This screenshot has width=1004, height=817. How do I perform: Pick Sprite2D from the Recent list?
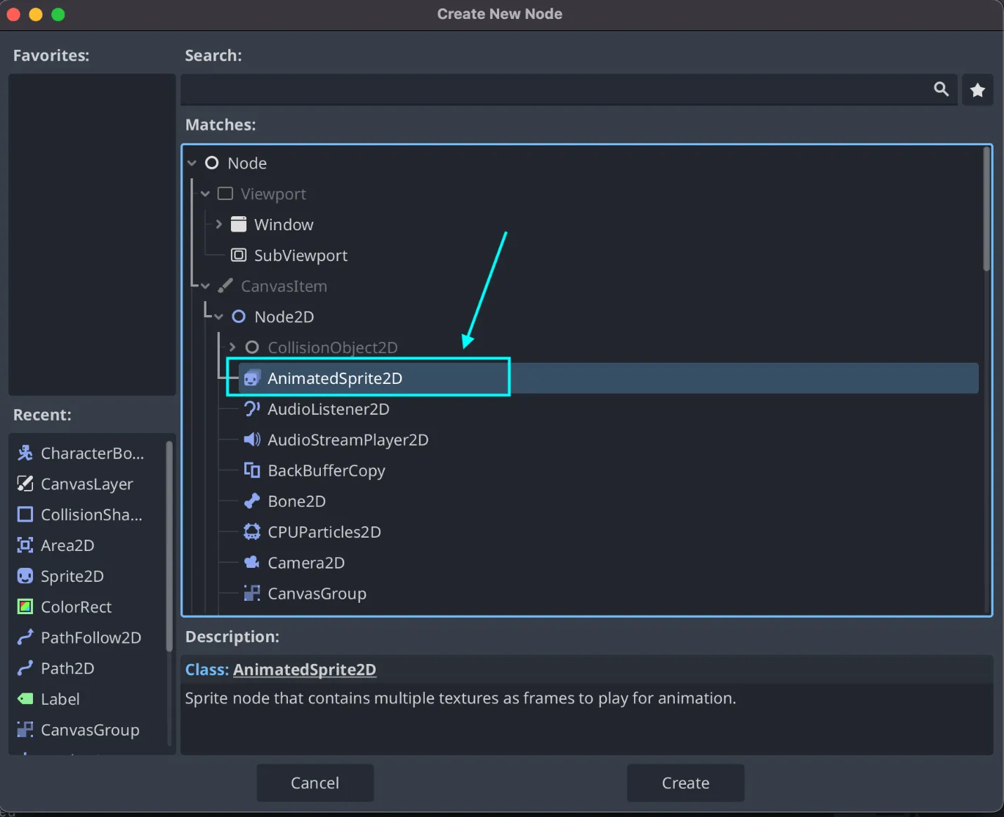click(x=72, y=576)
